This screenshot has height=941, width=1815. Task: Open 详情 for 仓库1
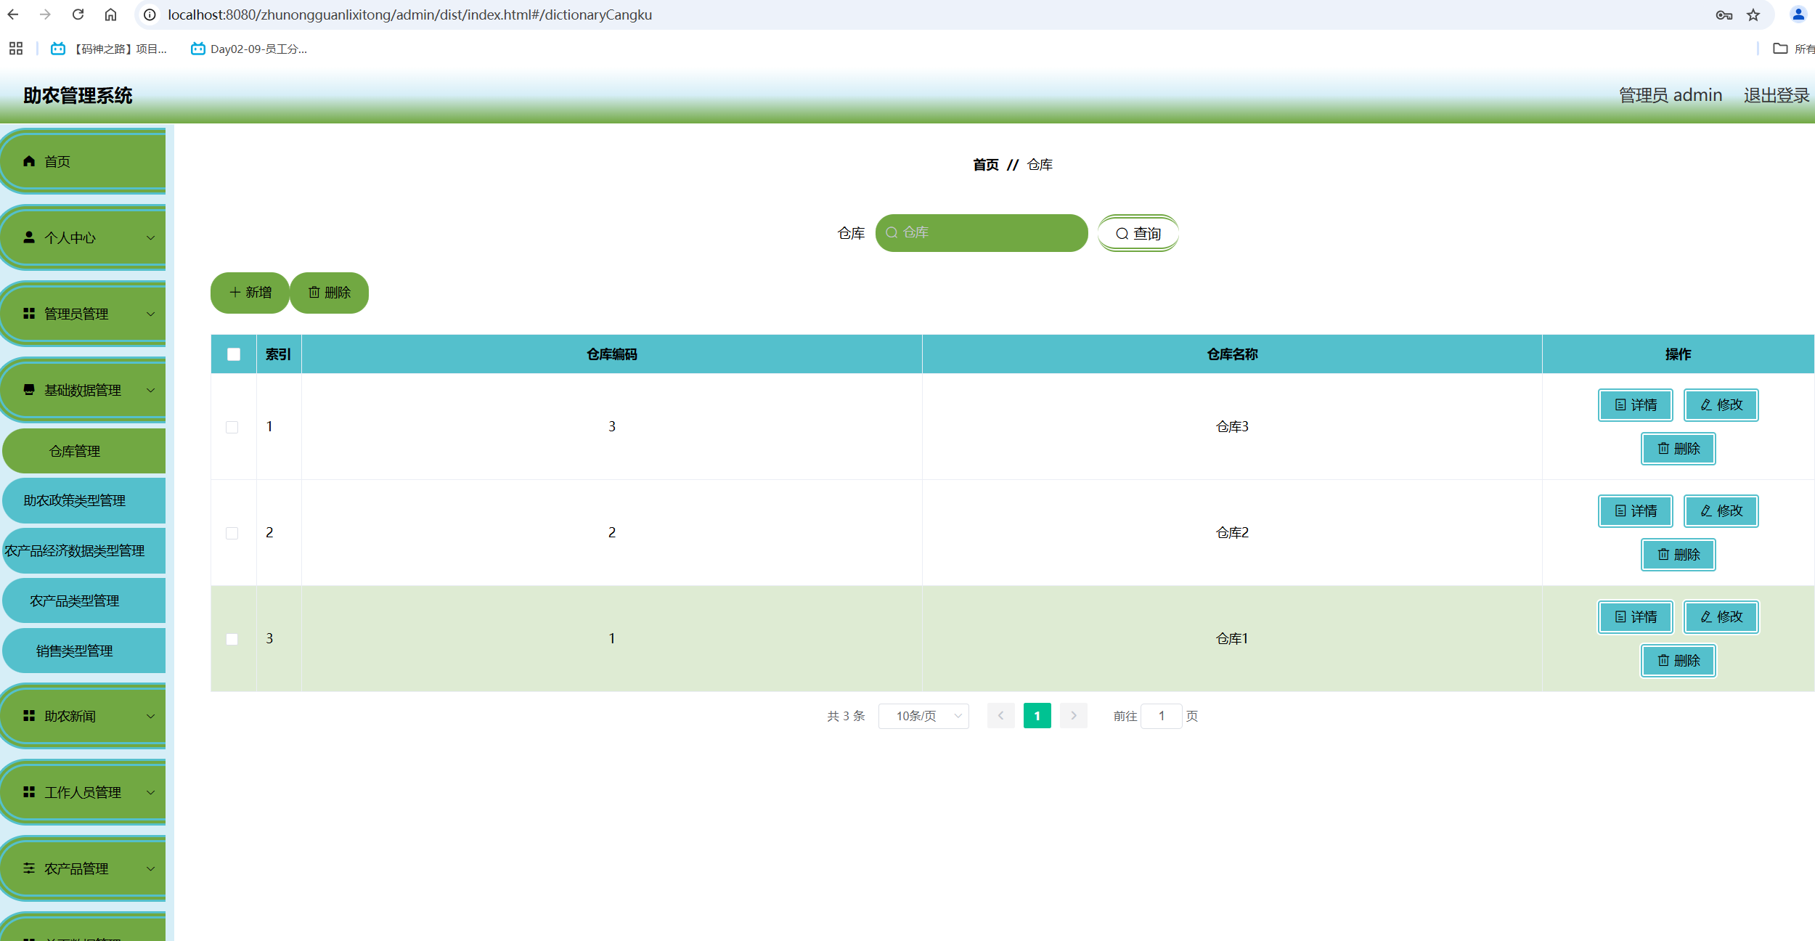coord(1636,616)
